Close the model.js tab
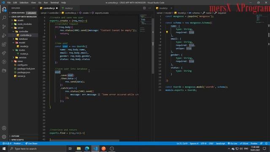The image size is (270, 152). click(x=171, y=8)
